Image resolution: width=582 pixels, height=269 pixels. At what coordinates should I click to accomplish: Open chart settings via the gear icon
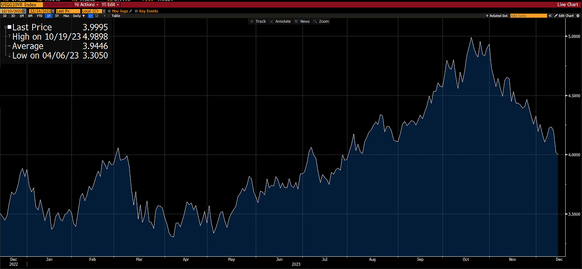578,15
